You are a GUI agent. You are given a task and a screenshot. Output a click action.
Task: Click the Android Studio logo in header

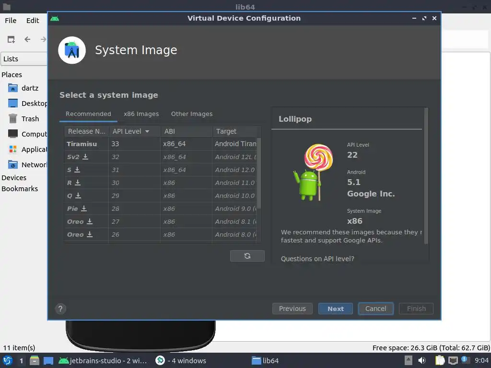[x=72, y=50]
